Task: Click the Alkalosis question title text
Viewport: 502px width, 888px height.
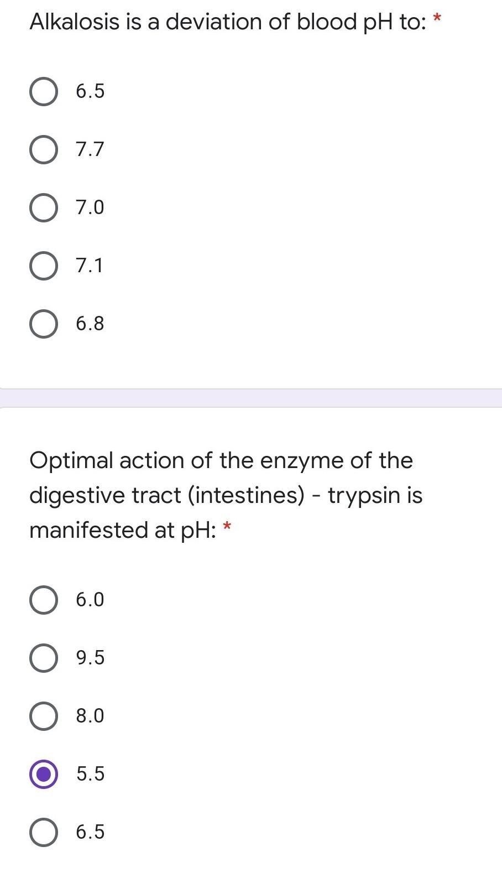Action: pyautogui.click(x=228, y=22)
